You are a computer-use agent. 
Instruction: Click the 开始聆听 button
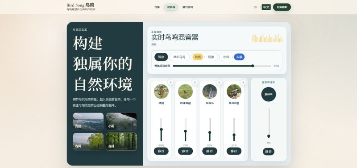pyautogui.click(x=282, y=7)
